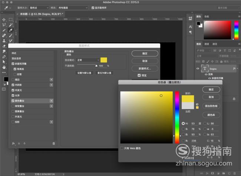Select the Magic Wand tool

(x=11, y=25)
